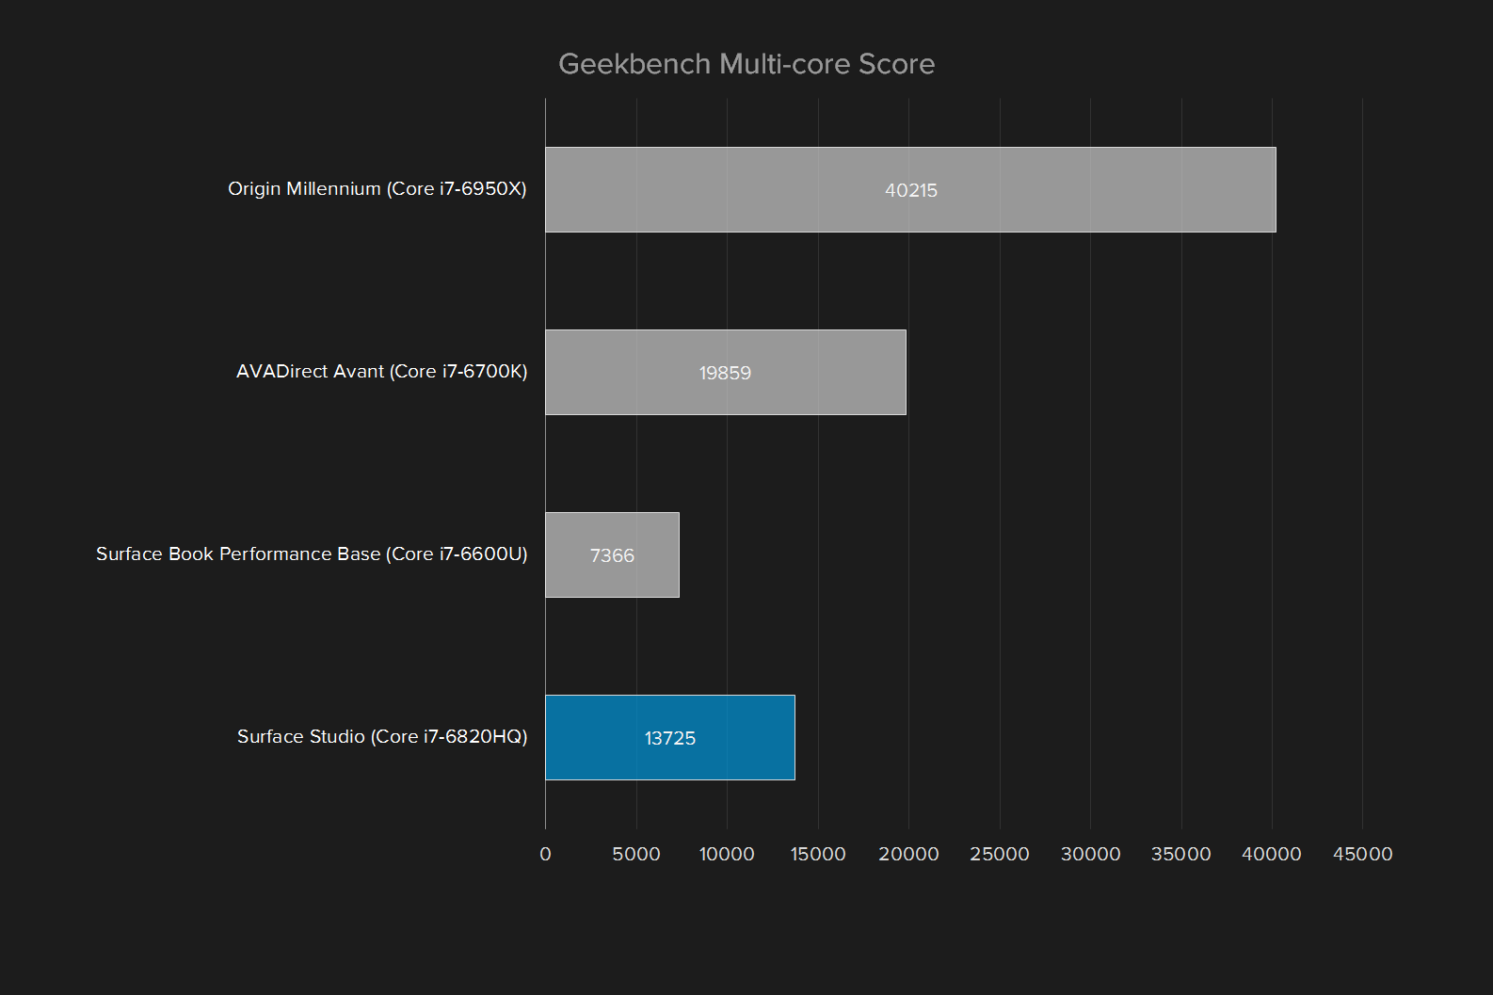Click the 35000 axis label
Screen dimensions: 1493x995
(x=1181, y=854)
